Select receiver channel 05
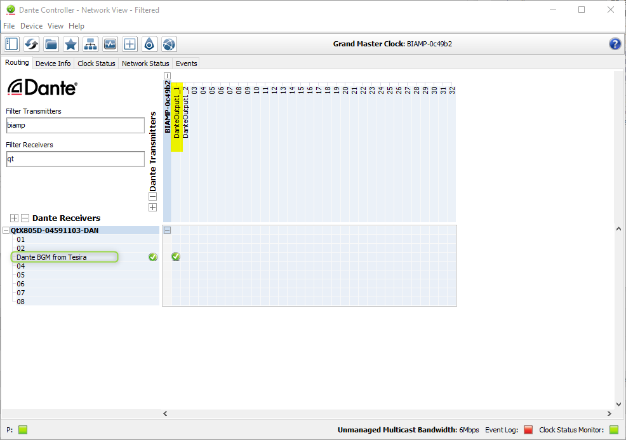The image size is (626, 440). point(21,275)
